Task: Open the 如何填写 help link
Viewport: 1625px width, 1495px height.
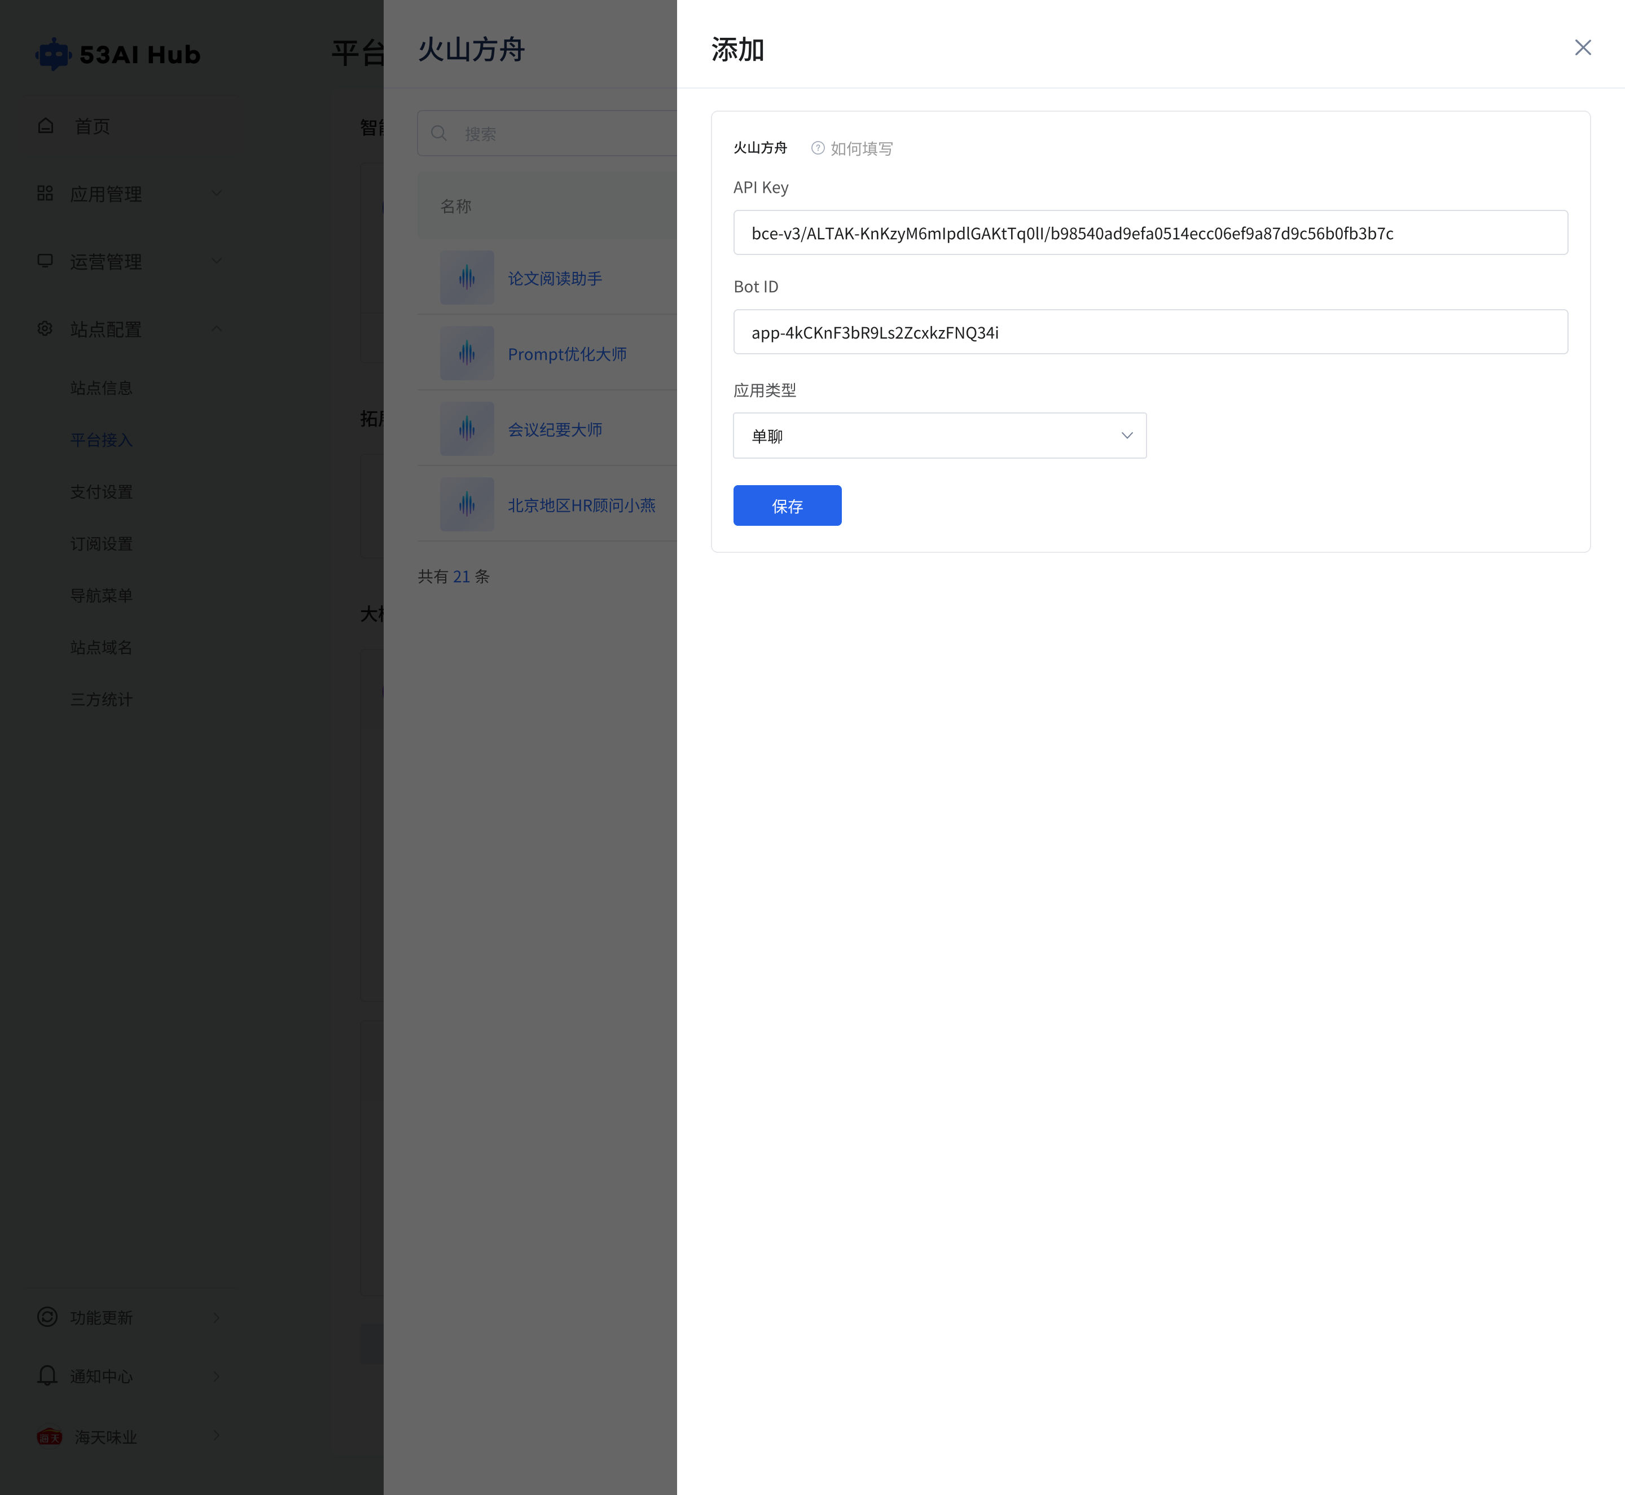Action: [861, 149]
